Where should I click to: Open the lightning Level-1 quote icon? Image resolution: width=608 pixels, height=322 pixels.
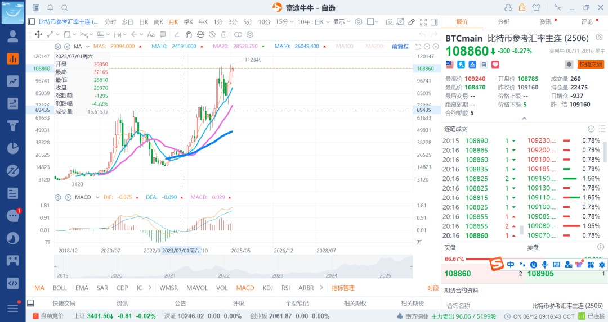[x=461, y=64]
